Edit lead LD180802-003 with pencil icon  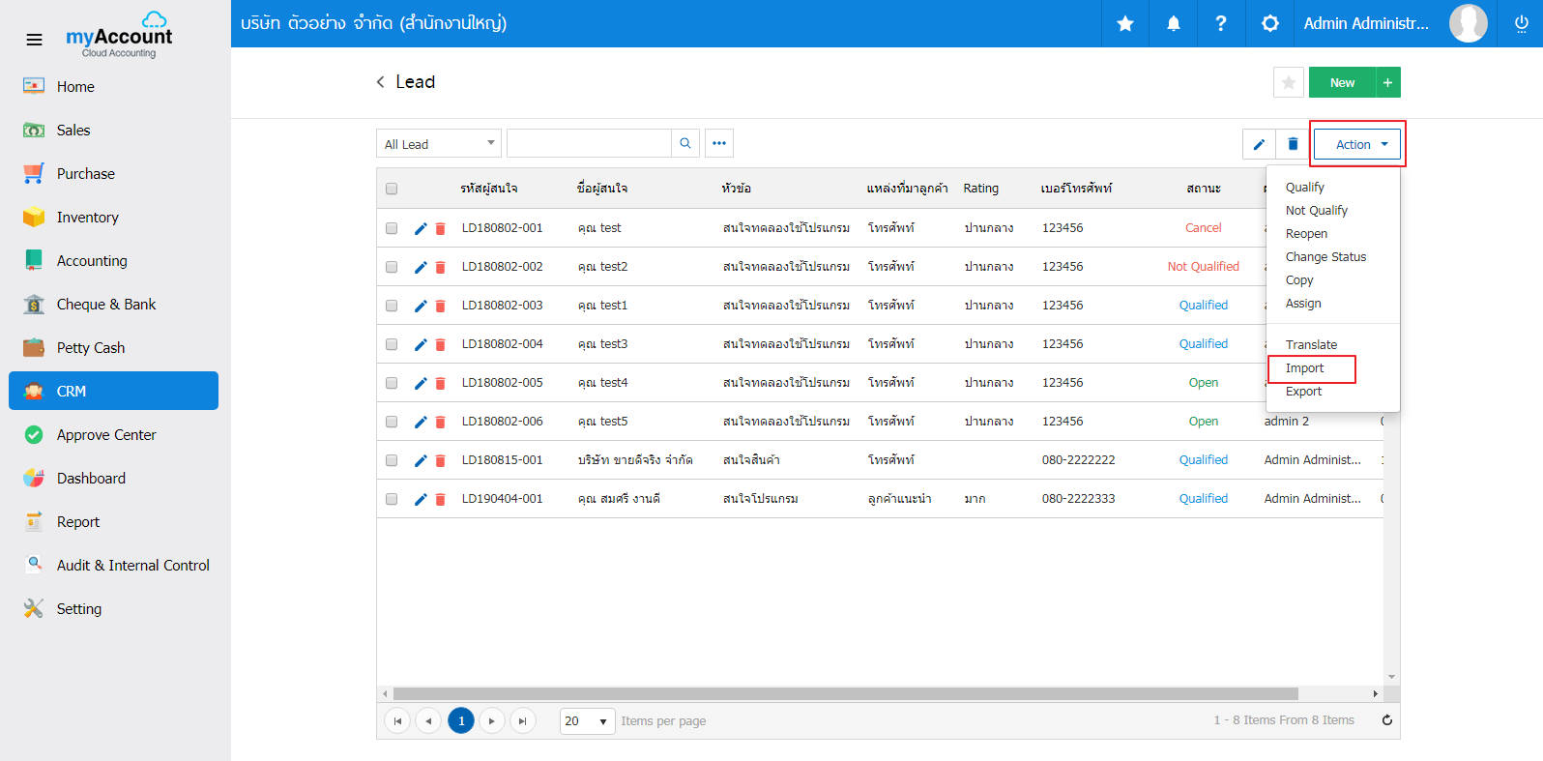click(421, 306)
